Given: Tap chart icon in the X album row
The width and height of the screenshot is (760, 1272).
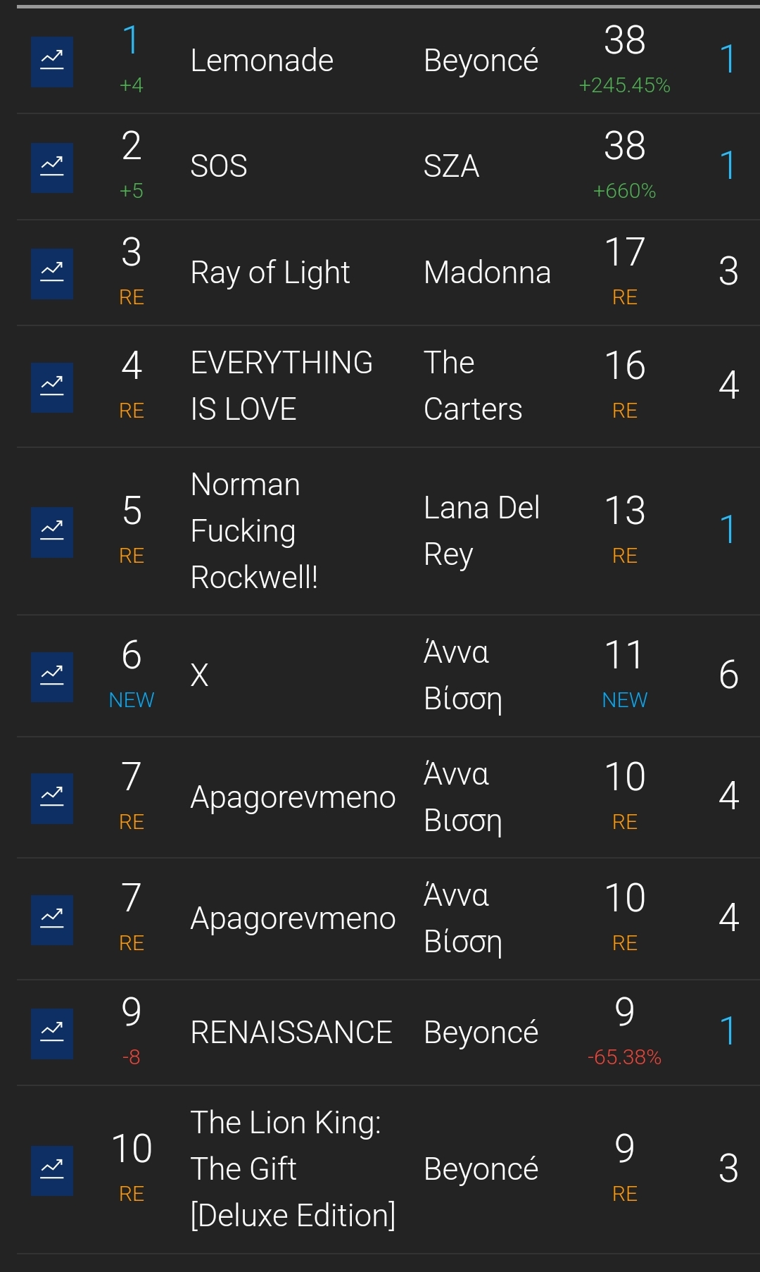Looking at the screenshot, I should [x=52, y=677].
